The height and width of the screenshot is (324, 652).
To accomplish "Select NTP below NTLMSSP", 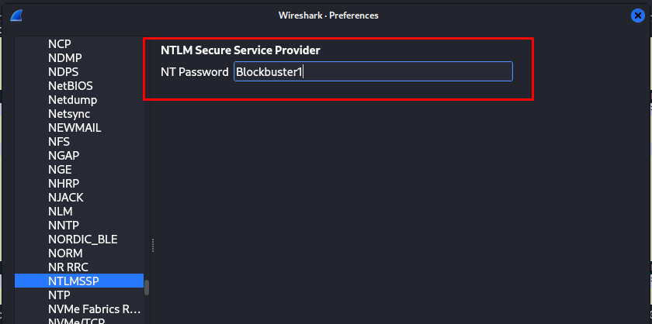I will point(59,295).
